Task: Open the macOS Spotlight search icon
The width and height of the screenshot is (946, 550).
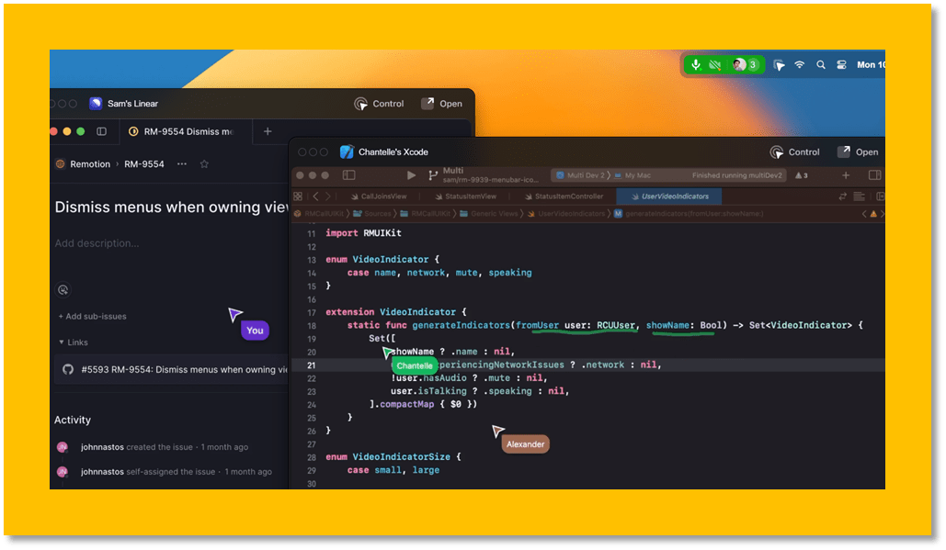Action: (821, 65)
